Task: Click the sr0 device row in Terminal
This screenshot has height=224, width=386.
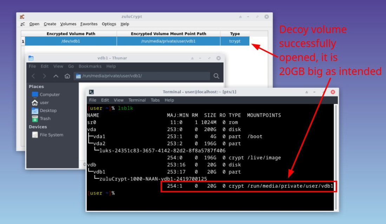Action: pos(163,122)
